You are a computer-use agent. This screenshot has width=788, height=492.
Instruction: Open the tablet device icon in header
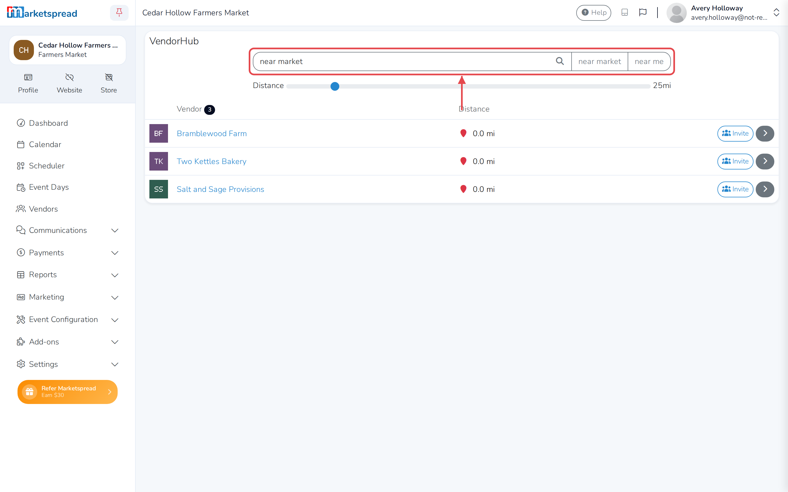(x=624, y=13)
